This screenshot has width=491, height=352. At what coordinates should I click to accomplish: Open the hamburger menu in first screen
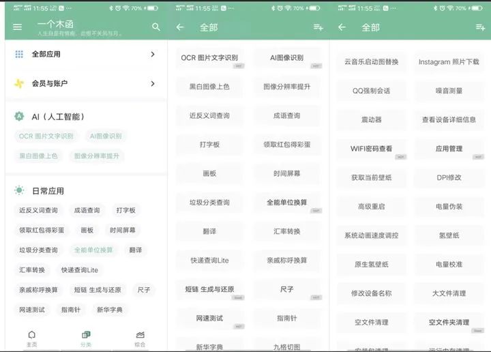click(x=18, y=27)
